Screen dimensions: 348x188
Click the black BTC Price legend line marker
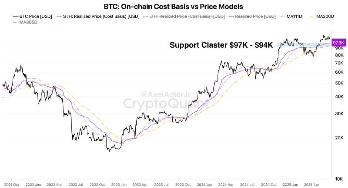(16, 16)
